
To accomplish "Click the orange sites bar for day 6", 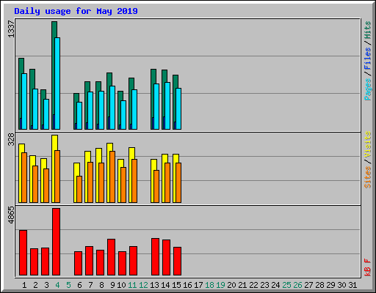I will click(x=79, y=190).
